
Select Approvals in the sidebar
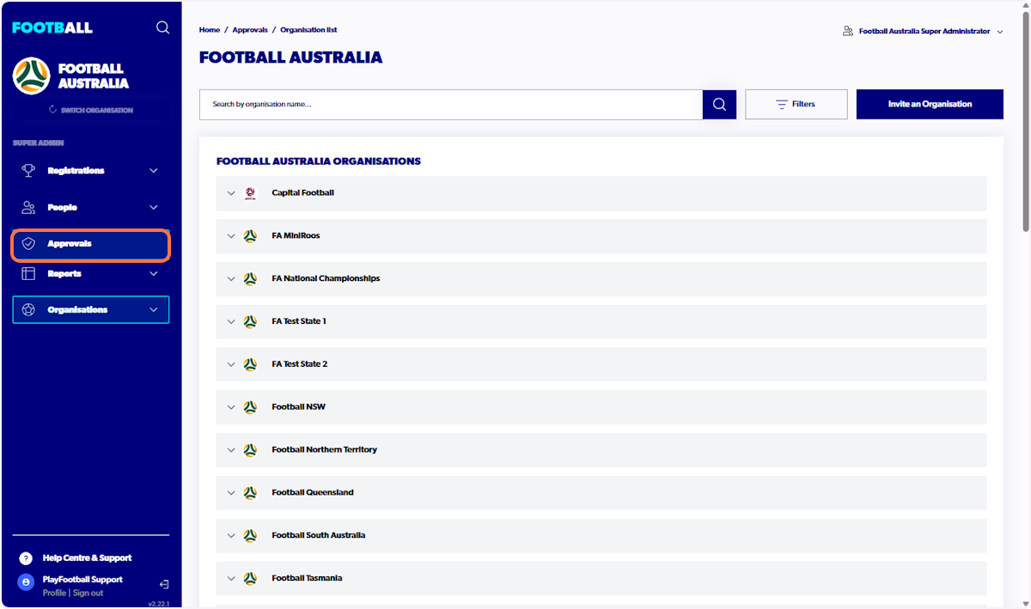coord(91,245)
